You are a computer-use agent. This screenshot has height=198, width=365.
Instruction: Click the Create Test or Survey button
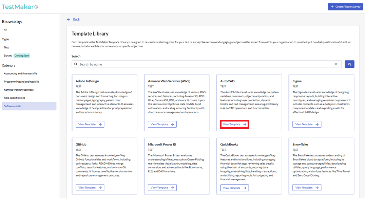coord(345,7)
